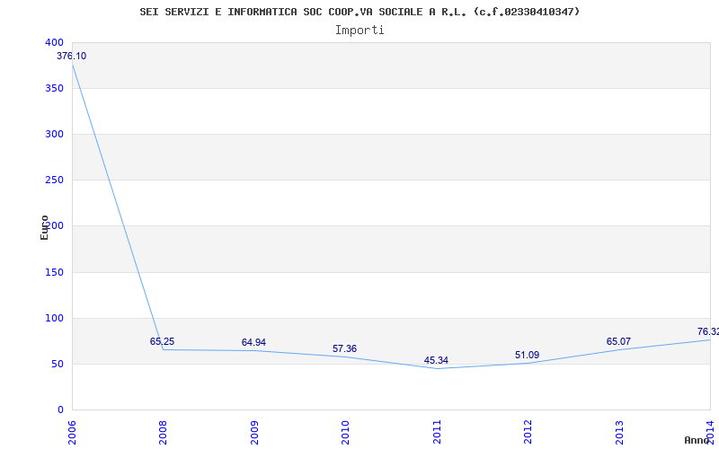Click the 2012 year label

pyautogui.click(x=528, y=433)
